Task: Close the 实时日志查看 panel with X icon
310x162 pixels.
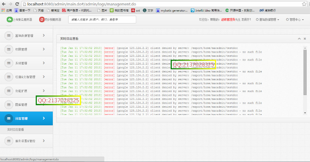Action: (305, 39)
